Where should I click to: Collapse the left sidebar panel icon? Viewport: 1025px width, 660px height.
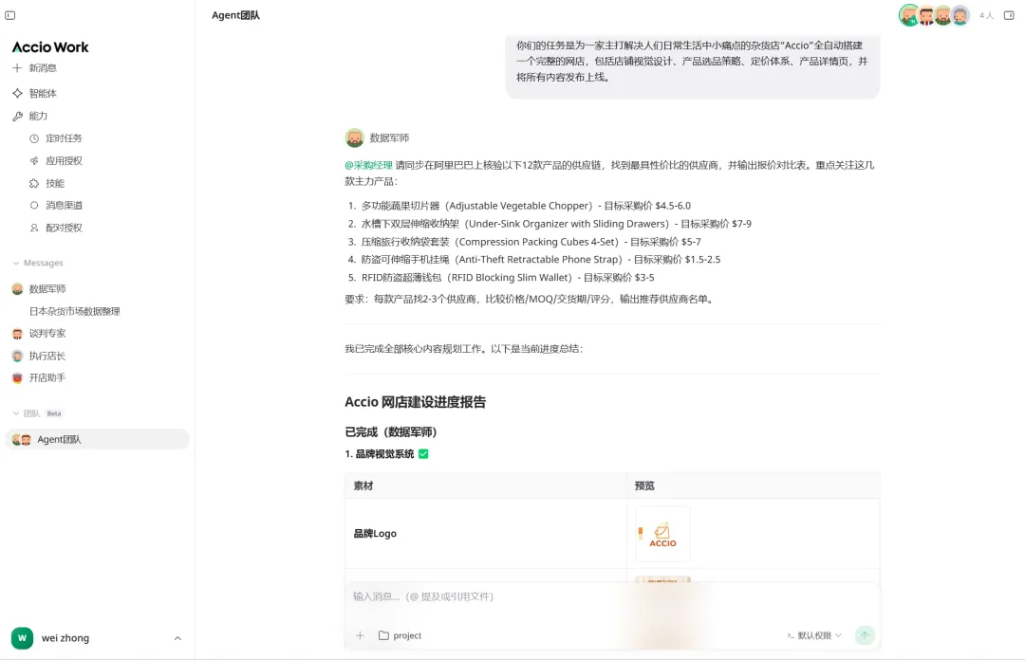pyautogui.click(x=9, y=15)
